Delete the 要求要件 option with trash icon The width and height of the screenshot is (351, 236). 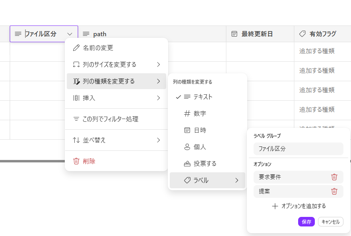tap(334, 177)
